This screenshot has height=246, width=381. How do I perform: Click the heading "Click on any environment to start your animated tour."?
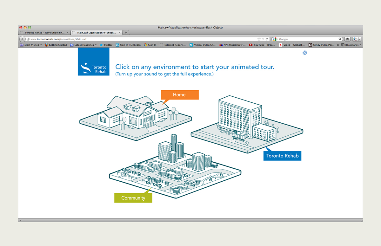[195, 67]
